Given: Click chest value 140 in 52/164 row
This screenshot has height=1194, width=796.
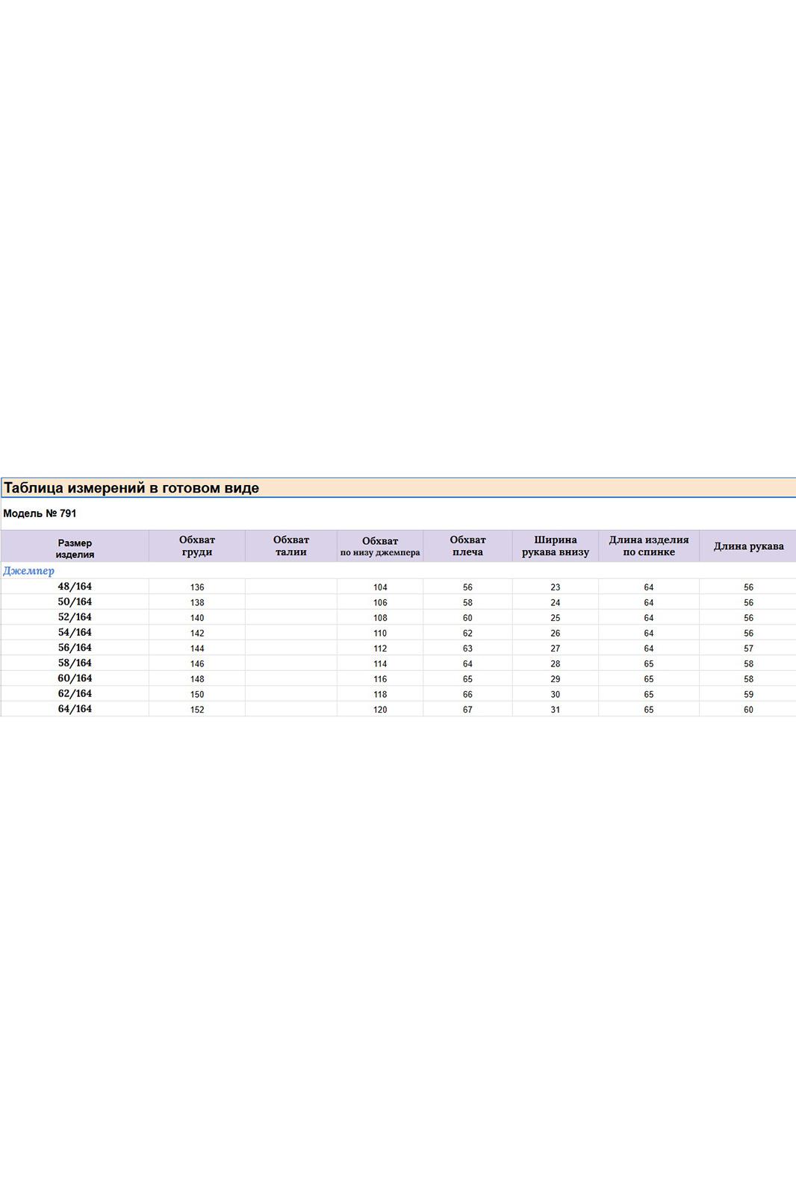Looking at the screenshot, I should [197, 618].
